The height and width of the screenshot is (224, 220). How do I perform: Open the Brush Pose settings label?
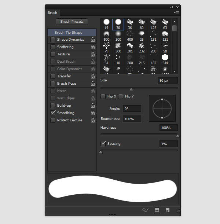[67, 84]
